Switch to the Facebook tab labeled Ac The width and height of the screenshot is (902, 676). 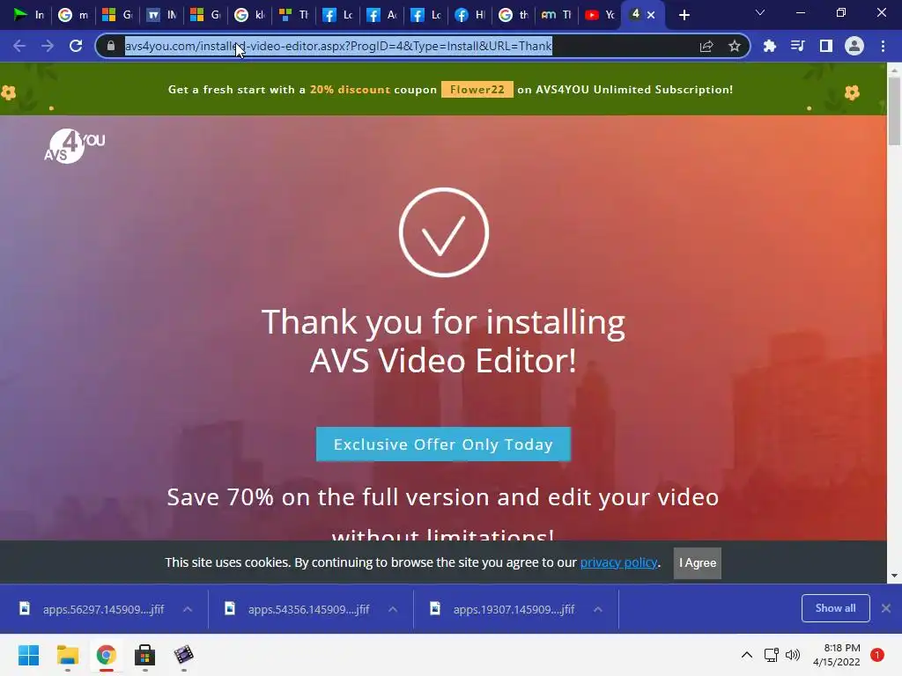(381, 15)
